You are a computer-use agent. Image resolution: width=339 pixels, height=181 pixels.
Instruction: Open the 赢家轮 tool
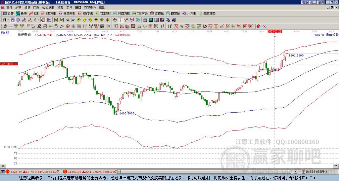[173, 13]
